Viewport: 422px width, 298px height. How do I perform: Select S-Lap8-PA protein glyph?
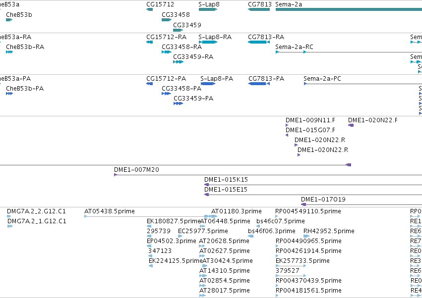point(208,84)
